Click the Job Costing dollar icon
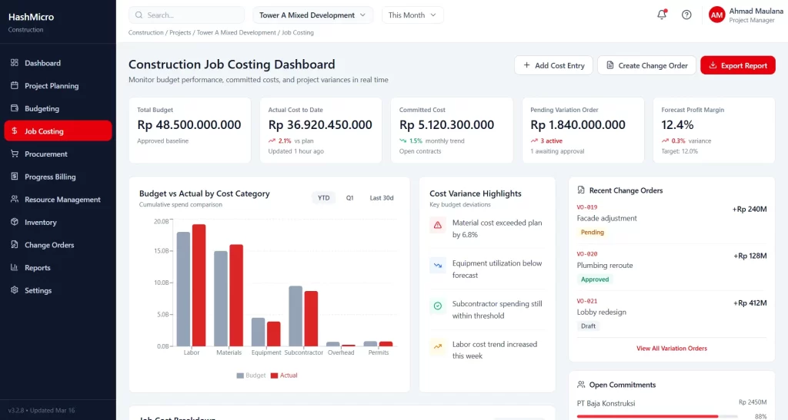Image resolution: width=788 pixels, height=420 pixels. pyautogui.click(x=14, y=131)
